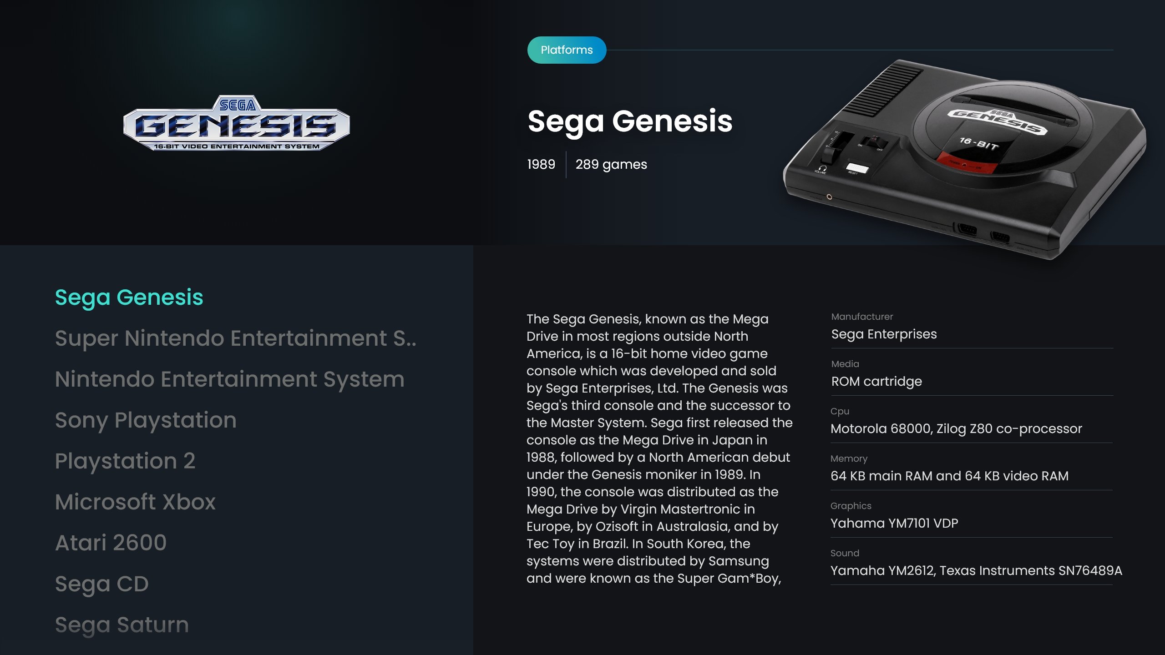Click the Media ROM cartridge field
Image resolution: width=1165 pixels, height=655 pixels.
coord(972,375)
